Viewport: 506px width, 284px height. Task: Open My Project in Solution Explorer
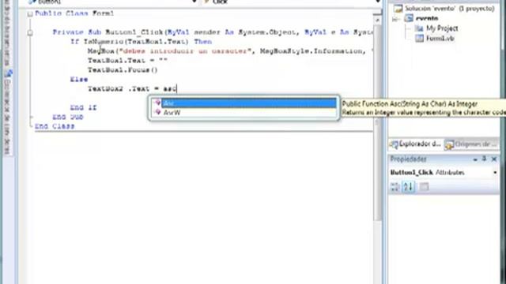[x=442, y=28]
